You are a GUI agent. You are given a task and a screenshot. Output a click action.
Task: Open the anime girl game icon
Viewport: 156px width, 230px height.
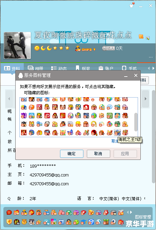click(32, 222)
